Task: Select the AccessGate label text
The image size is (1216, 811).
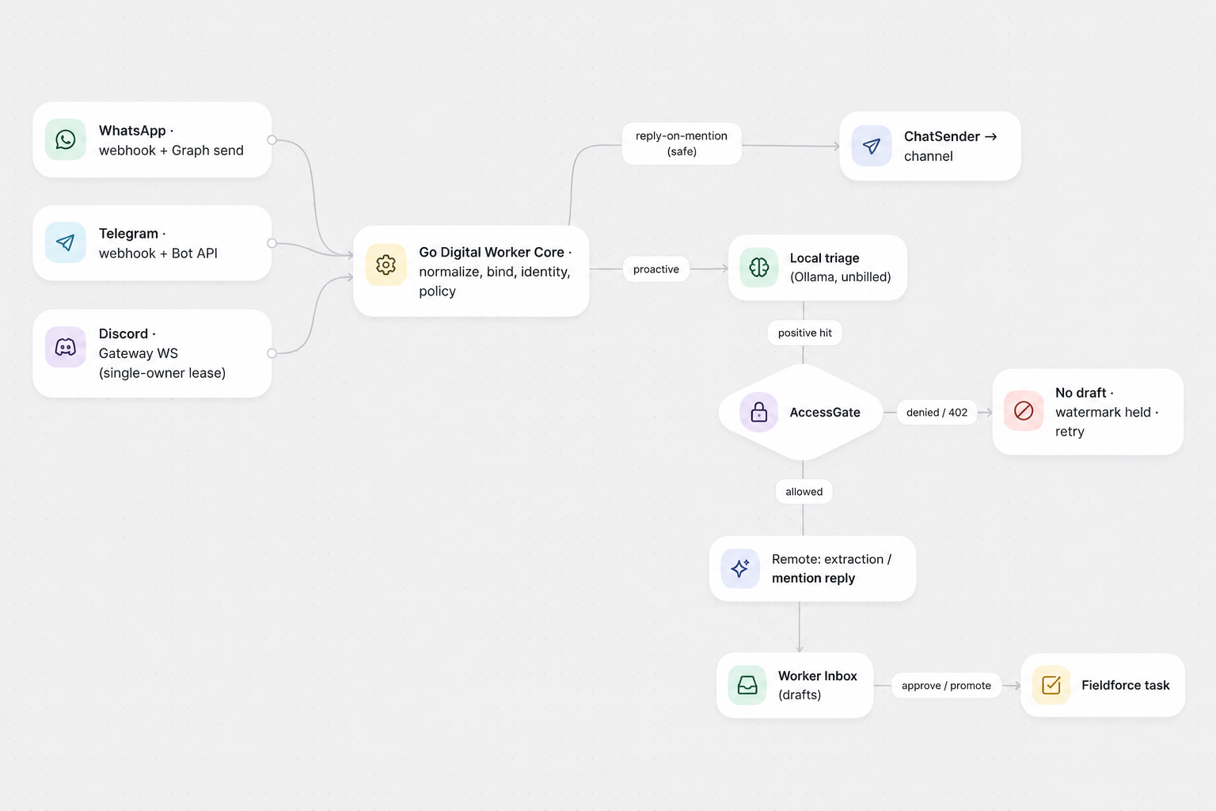Action: pos(825,413)
